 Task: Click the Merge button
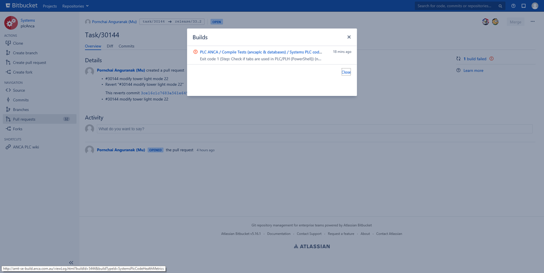tap(515, 22)
